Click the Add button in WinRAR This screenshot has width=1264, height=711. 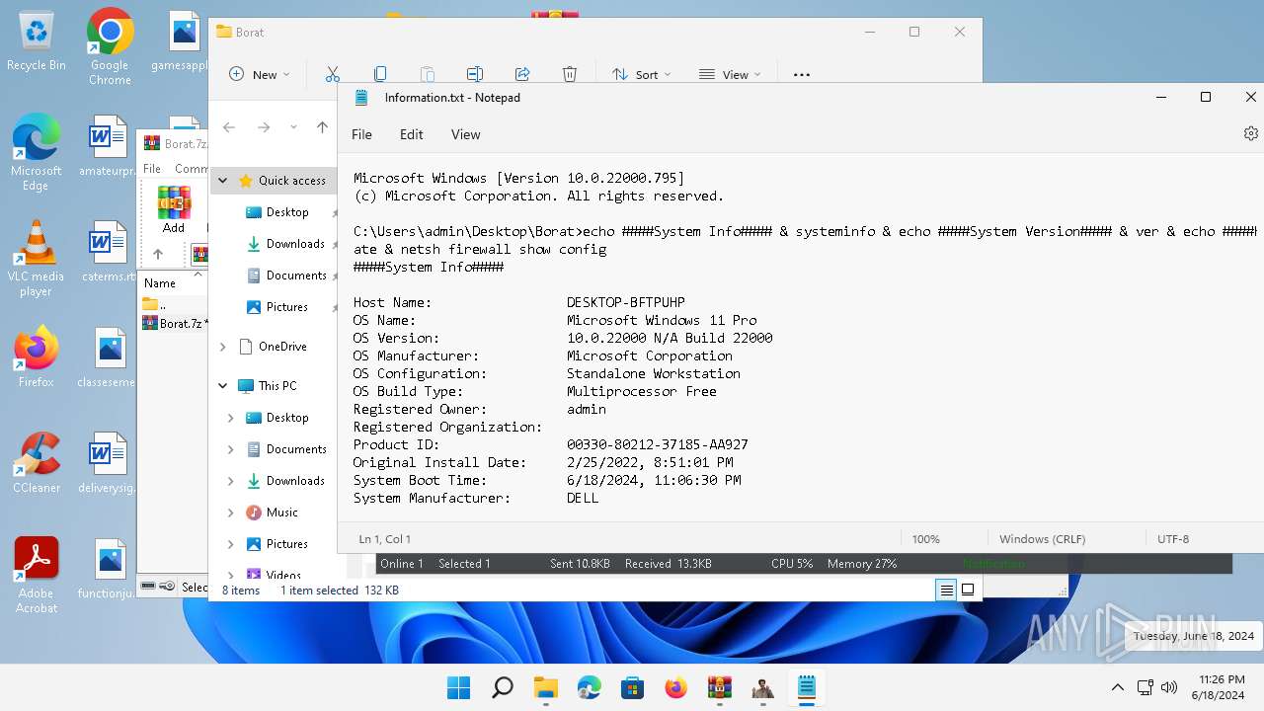pos(174,209)
